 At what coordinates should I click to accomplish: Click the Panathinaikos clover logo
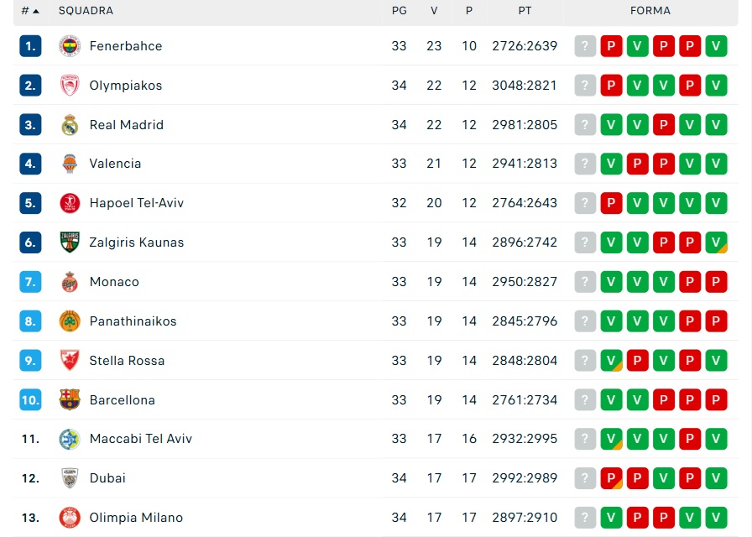pyautogui.click(x=70, y=321)
